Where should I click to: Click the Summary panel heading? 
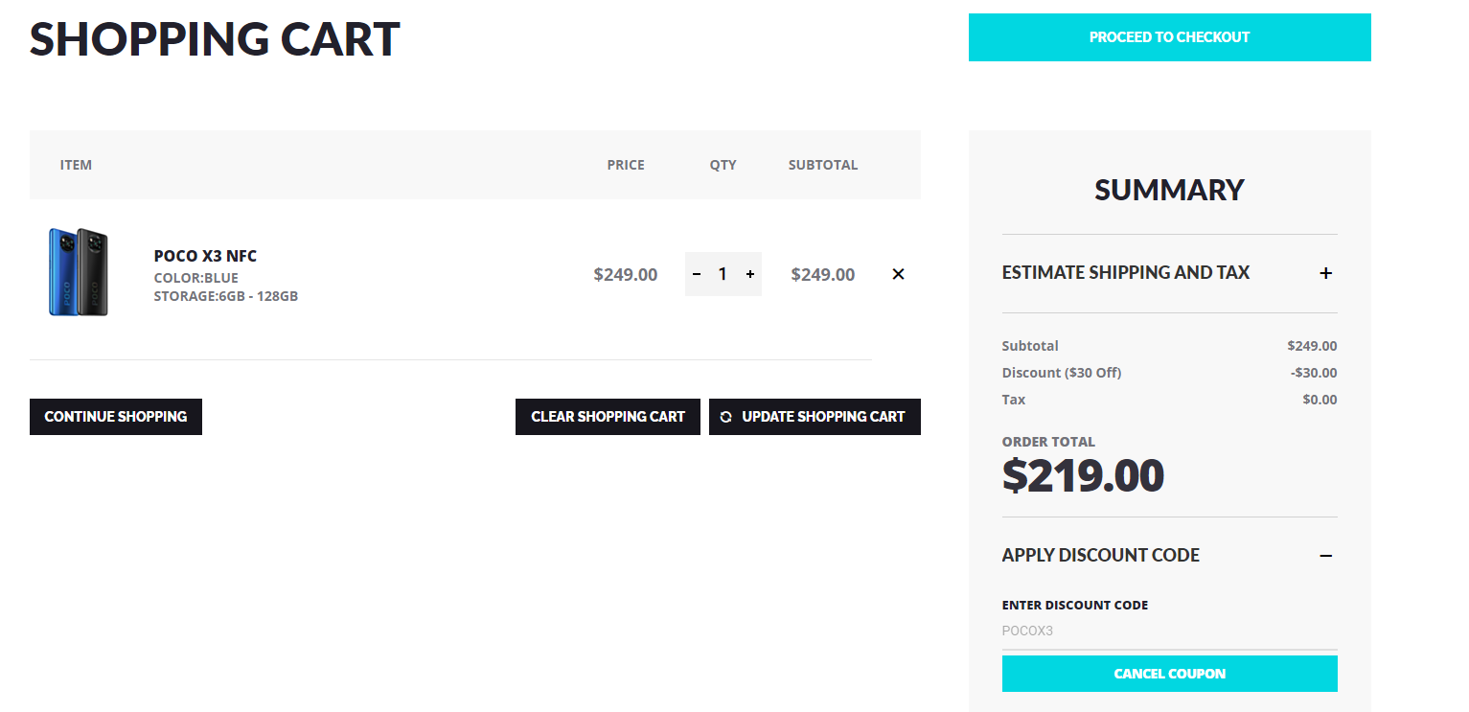pos(1169,190)
